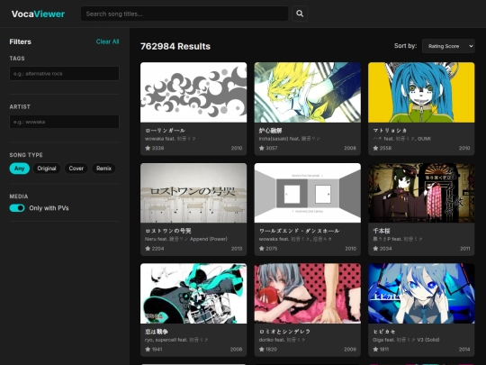
Task: Click the ワールズエンド・ダンスホール title text
Action: (299, 231)
